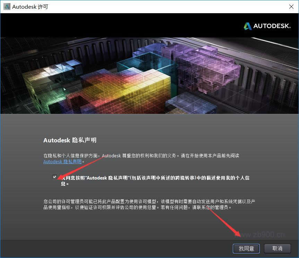This screenshot has width=299, height=258.
Task: Click the Autodesk triangle emblem beside the wordmark
Action: 247,26
